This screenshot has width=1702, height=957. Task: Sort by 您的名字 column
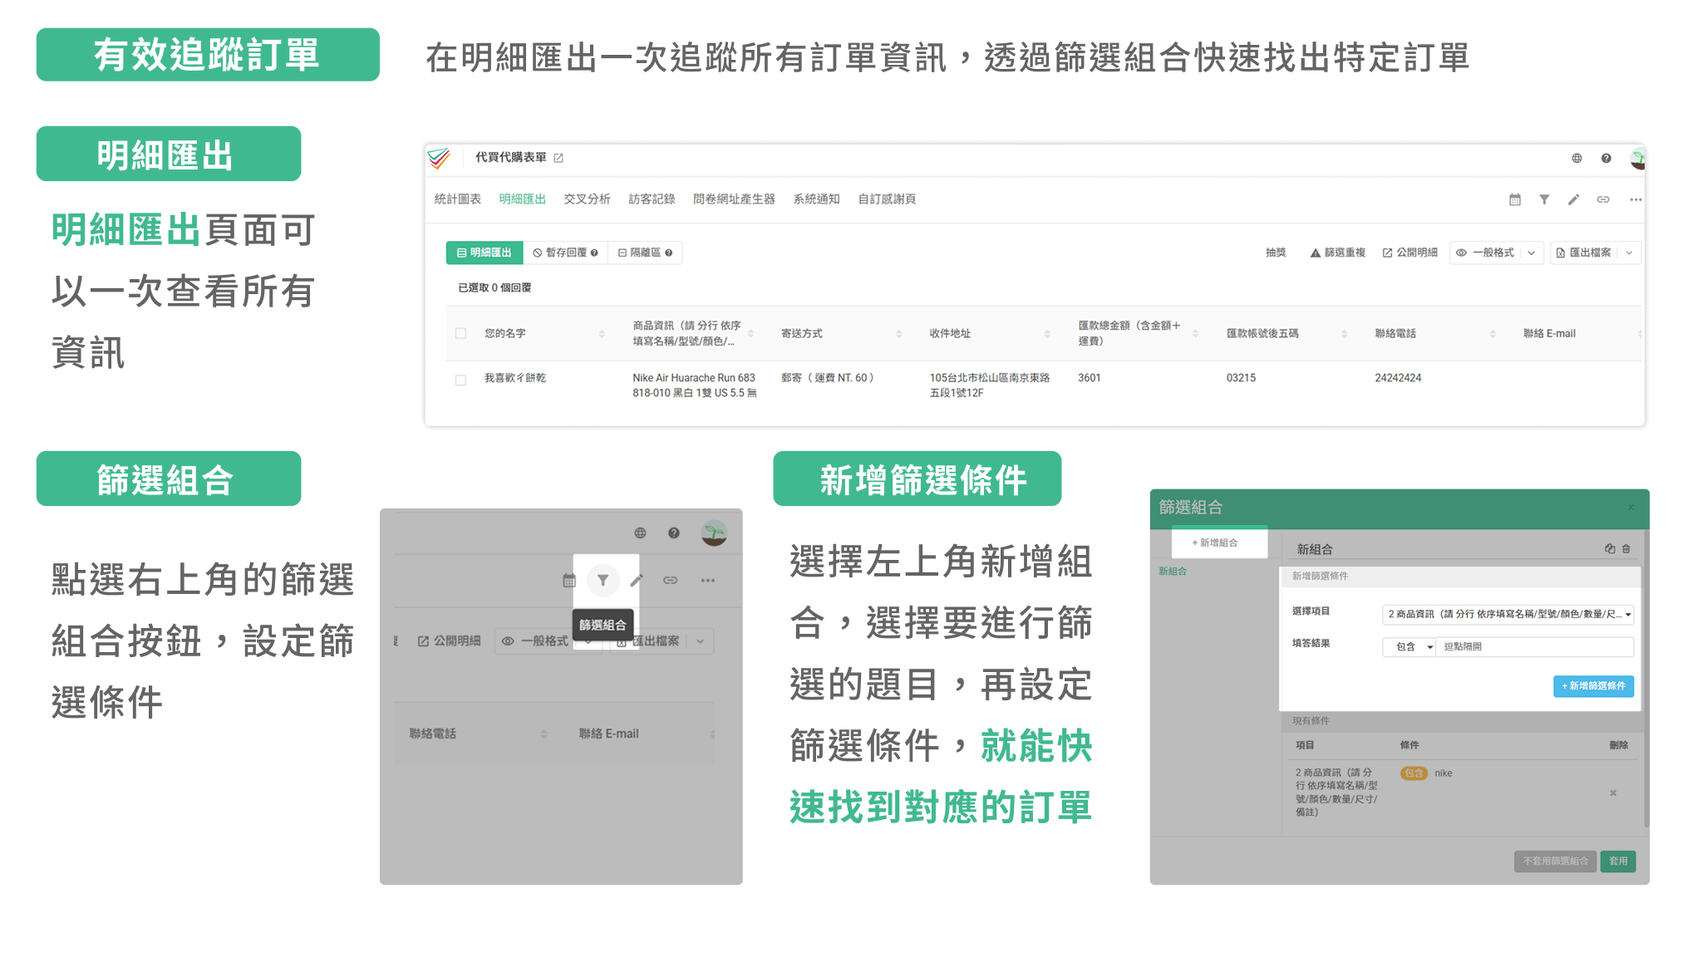coord(602,334)
